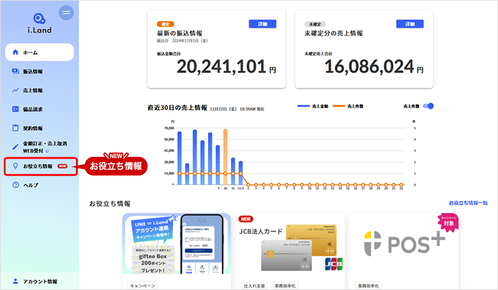Screen dimensions: 498x290
Task: Click the 最新の振込情報 card title
Action: (179, 33)
